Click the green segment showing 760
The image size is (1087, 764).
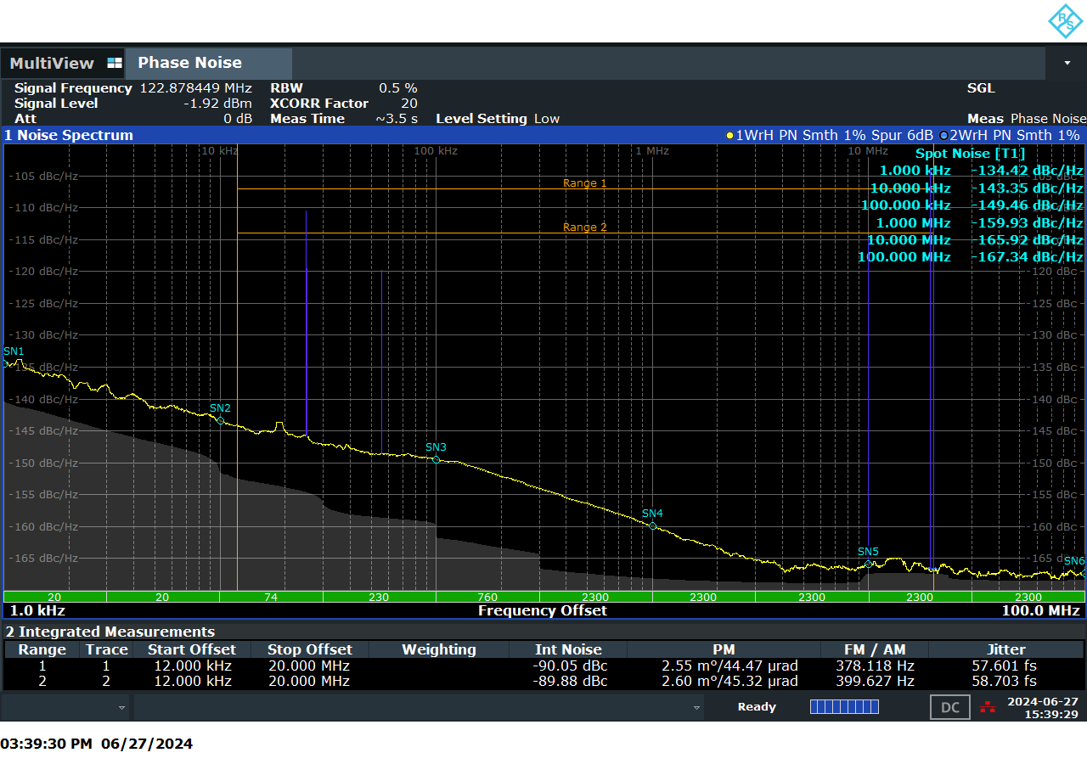(487, 597)
